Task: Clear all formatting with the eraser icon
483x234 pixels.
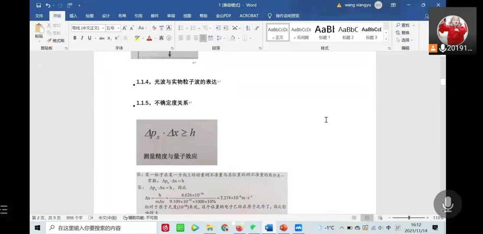Action: tap(154, 28)
